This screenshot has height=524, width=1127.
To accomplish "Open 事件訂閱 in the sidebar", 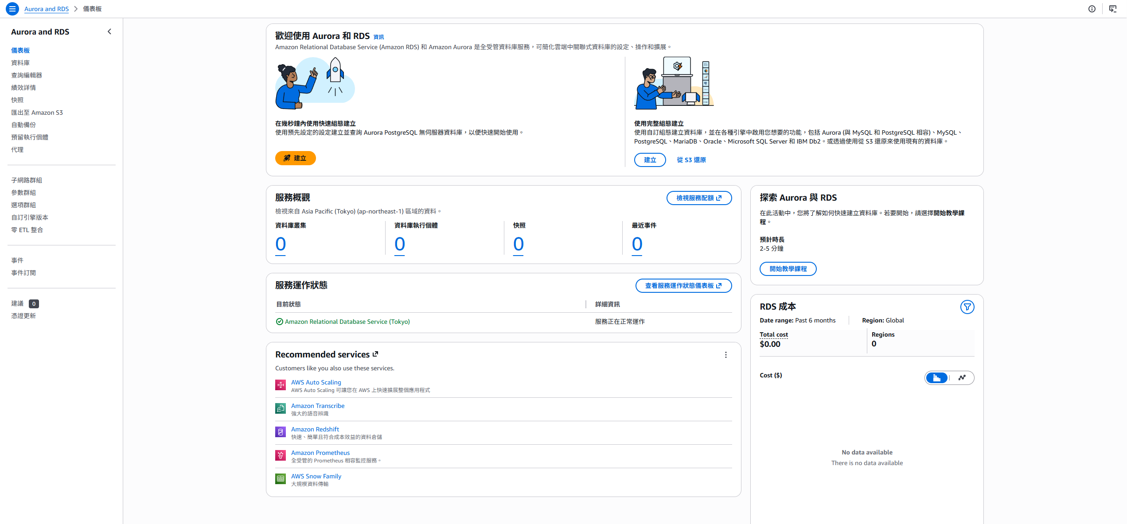I will 23,273.
